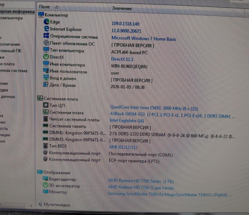Click the 3D-акселератор icon
249x215 pixels.
(x=46, y=186)
